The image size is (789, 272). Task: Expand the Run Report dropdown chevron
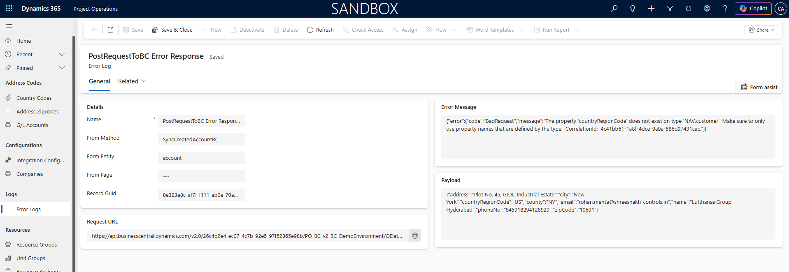pyautogui.click(x=577, y=30)
